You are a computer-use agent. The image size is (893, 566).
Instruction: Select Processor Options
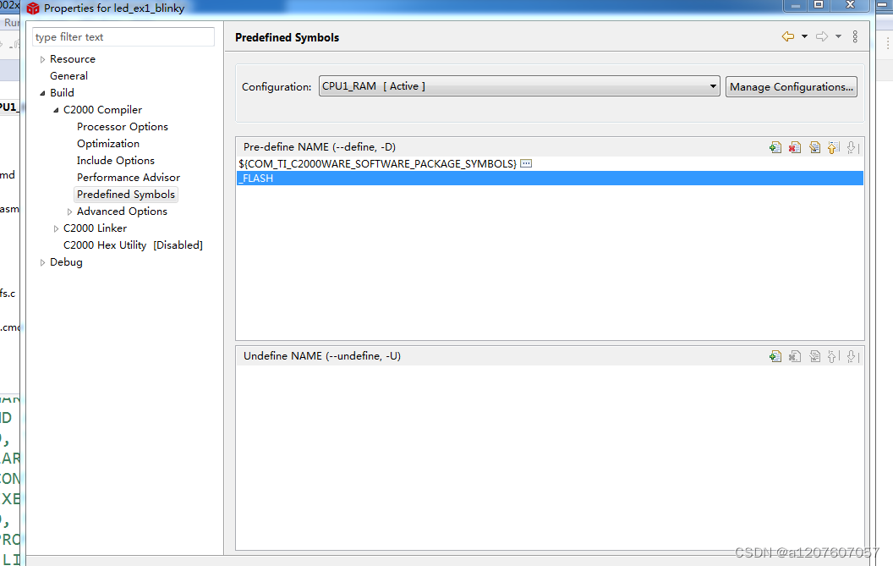pos(123,127)
